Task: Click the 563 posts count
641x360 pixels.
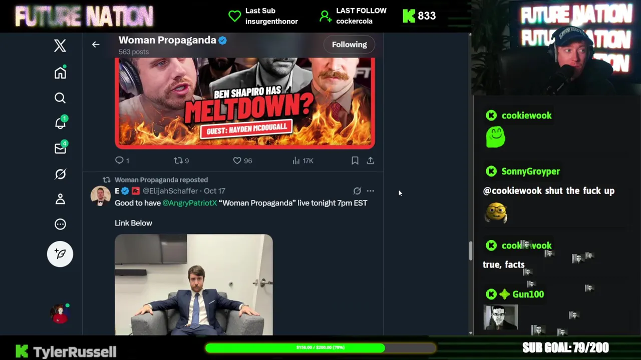Action: 134,52
